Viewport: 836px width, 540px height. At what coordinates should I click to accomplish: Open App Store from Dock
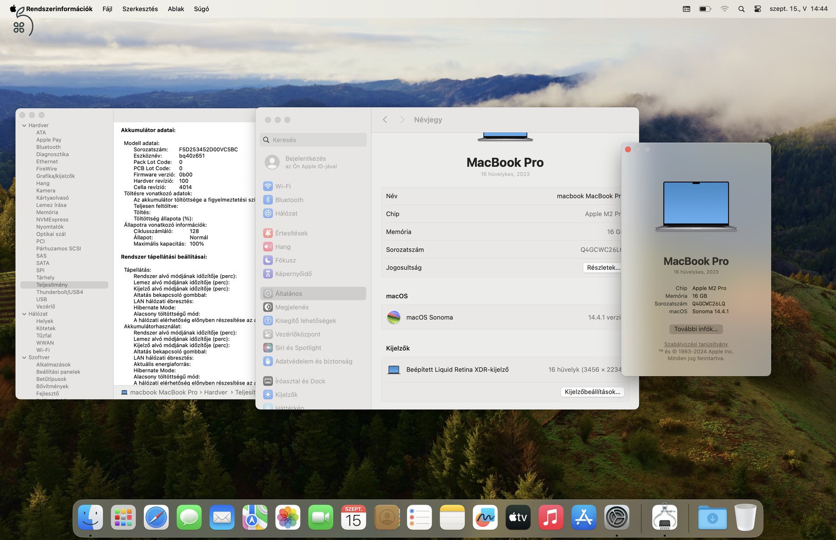[x=584, y=517]
